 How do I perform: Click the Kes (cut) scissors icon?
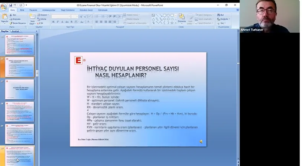click(x=11, y=15)
